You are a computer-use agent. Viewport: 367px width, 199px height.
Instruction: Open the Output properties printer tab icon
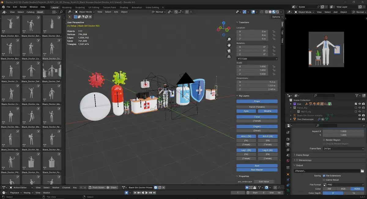point(288,144)
